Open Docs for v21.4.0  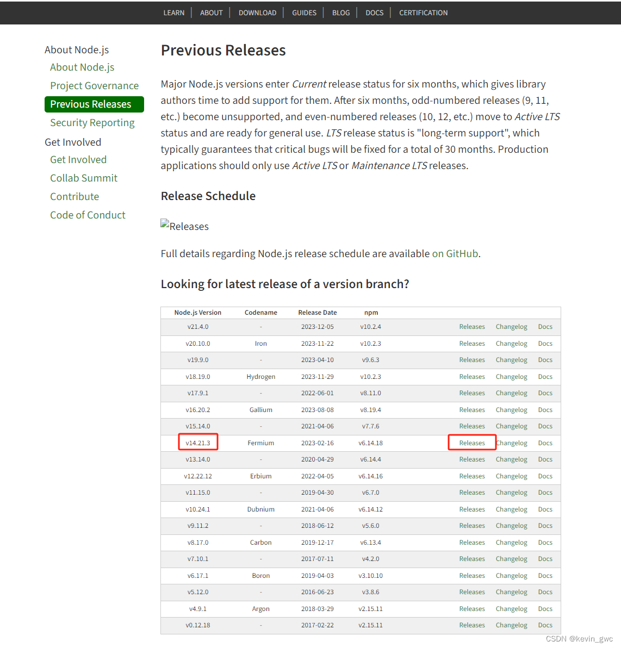(545, 327)
